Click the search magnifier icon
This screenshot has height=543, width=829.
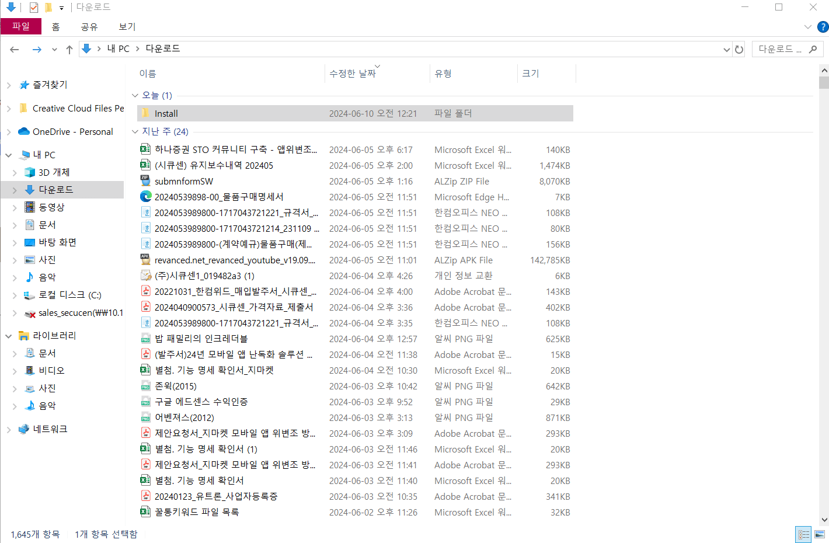click(x=813, y=49)
